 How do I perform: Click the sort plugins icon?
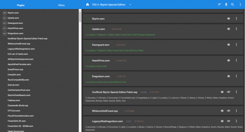[x=220, y=5]
